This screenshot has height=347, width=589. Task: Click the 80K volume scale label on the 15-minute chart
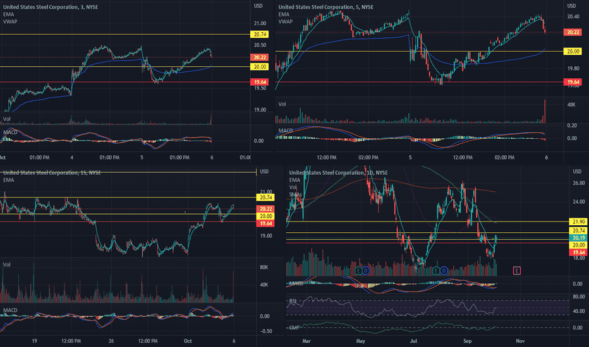pos(264,267)
